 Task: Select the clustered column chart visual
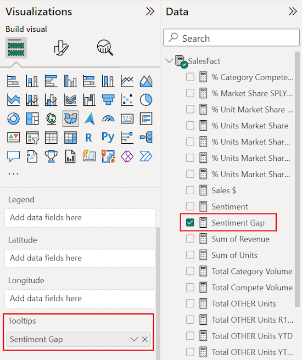(70, 81)
